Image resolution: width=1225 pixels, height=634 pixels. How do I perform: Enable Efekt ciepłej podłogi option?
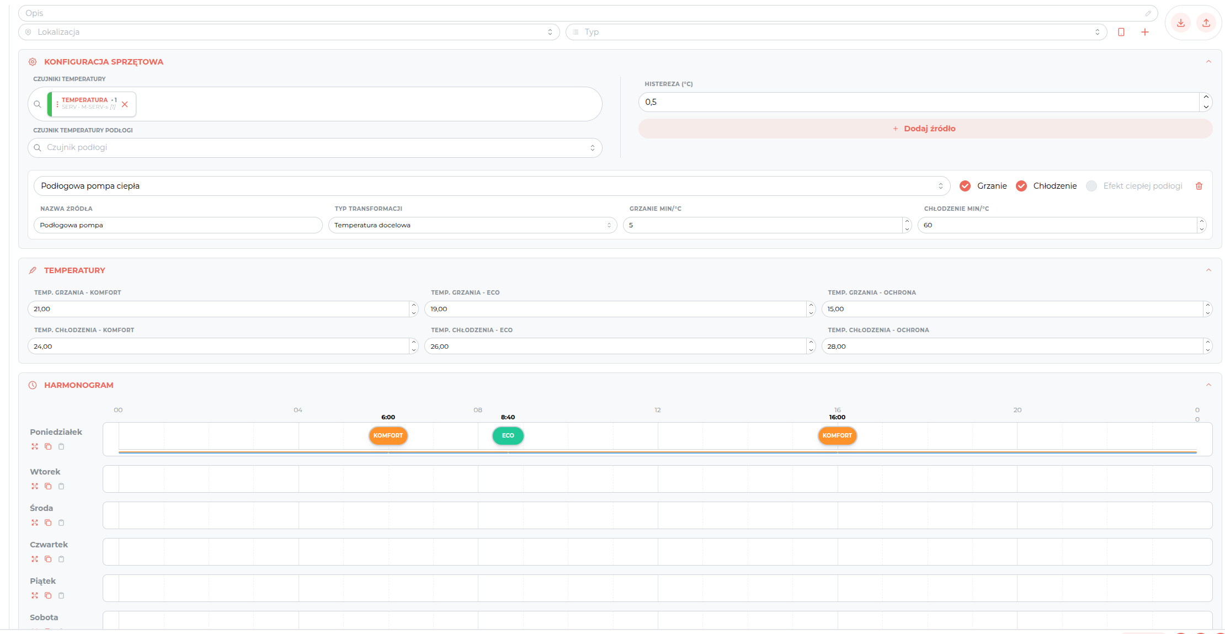(1091, 186)
